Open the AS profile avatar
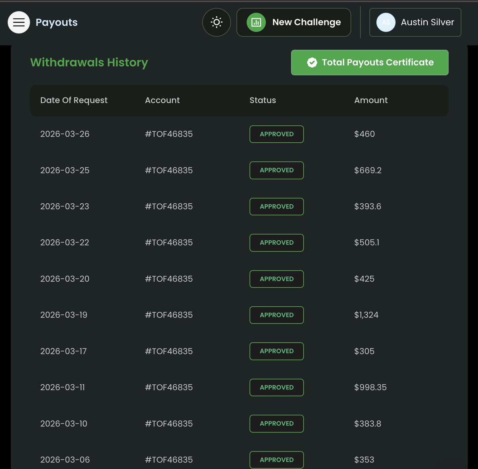 pyautogui.click(x=386, y=22)
